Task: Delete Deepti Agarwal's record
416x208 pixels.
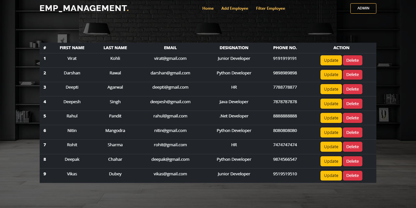Action: tap(352, 89)
